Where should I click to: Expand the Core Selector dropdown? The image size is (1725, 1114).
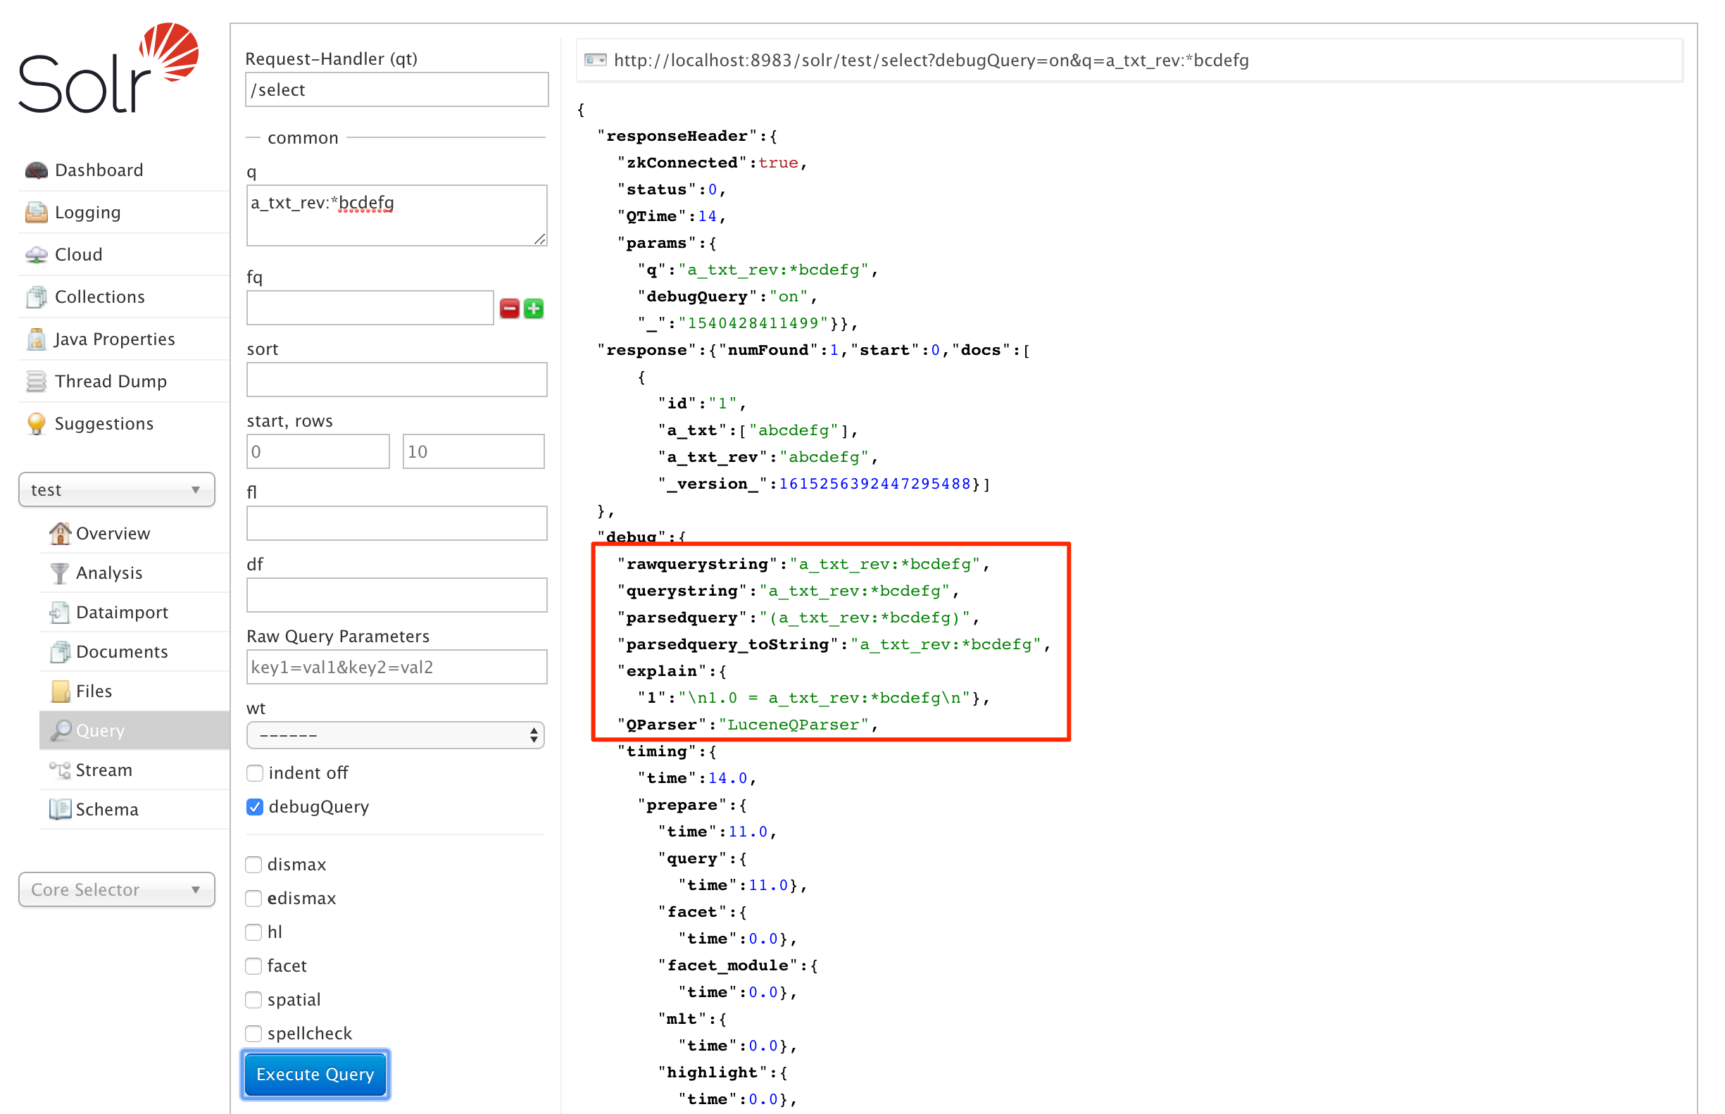(x=116, y=890)
